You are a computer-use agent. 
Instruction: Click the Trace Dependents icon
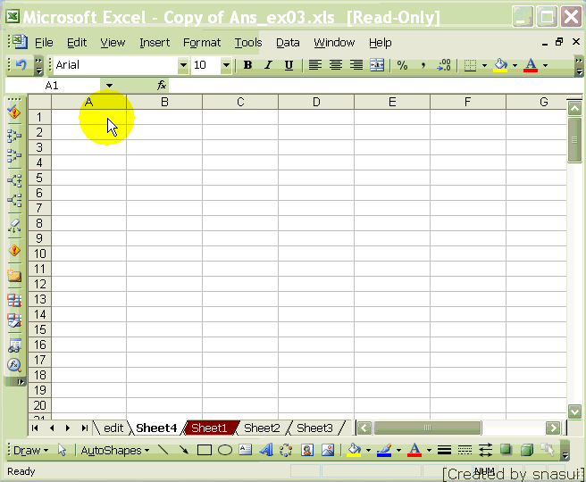[x=14, y=180]
